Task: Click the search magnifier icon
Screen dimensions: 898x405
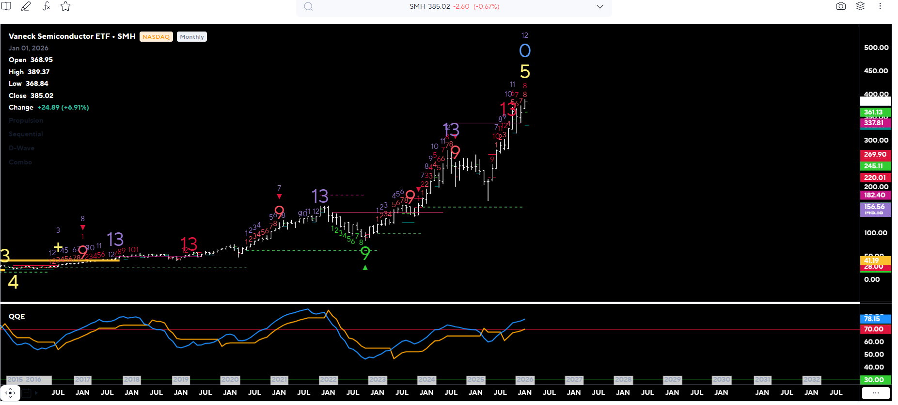Action: pyautogui.click(x=308, y=7)
